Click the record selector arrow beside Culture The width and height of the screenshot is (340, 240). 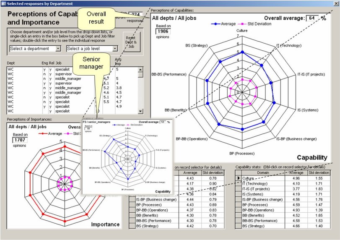click(x=238, y=178)
